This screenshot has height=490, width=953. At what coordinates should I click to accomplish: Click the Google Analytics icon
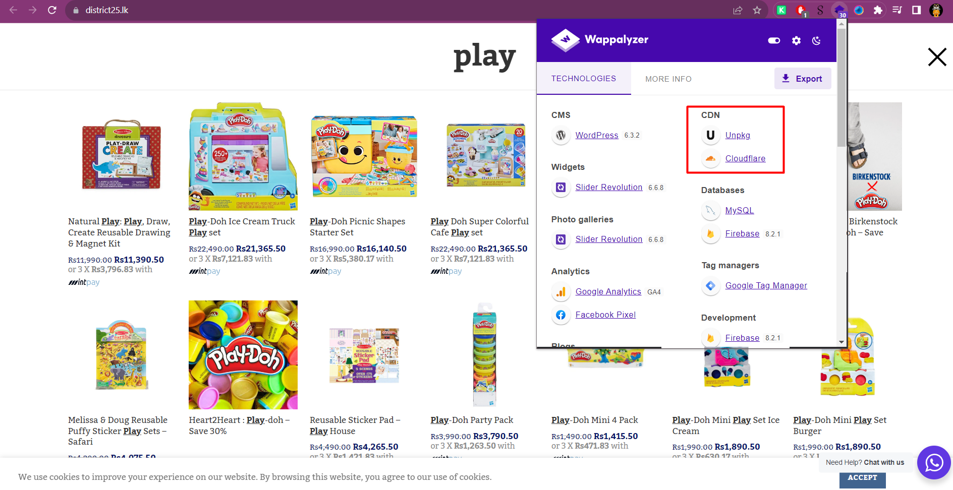[560, 291]
